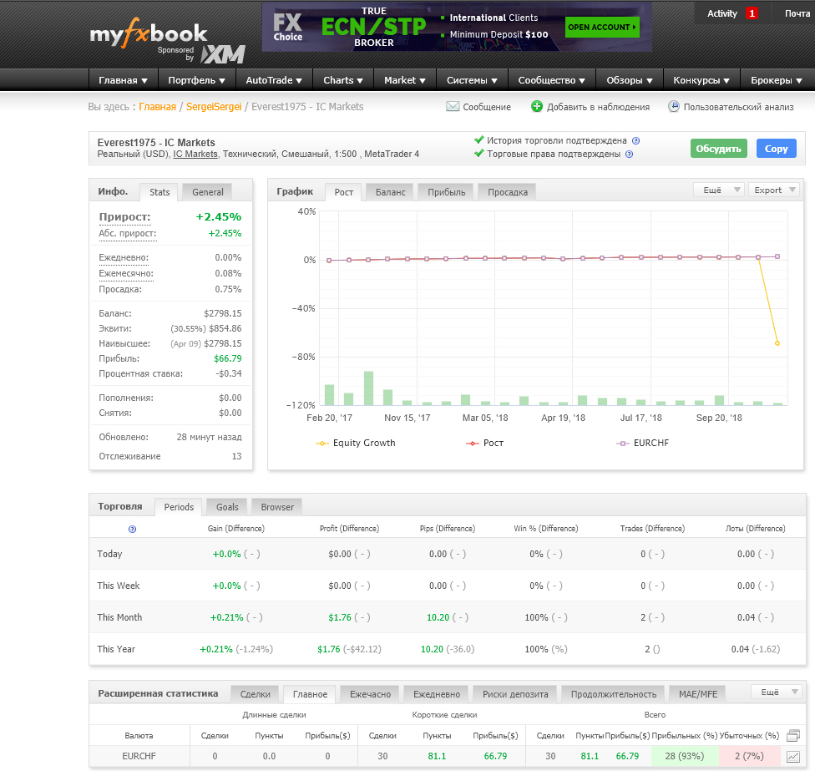
Task: Select the Рост chart tab
Action: pos(343,192)
